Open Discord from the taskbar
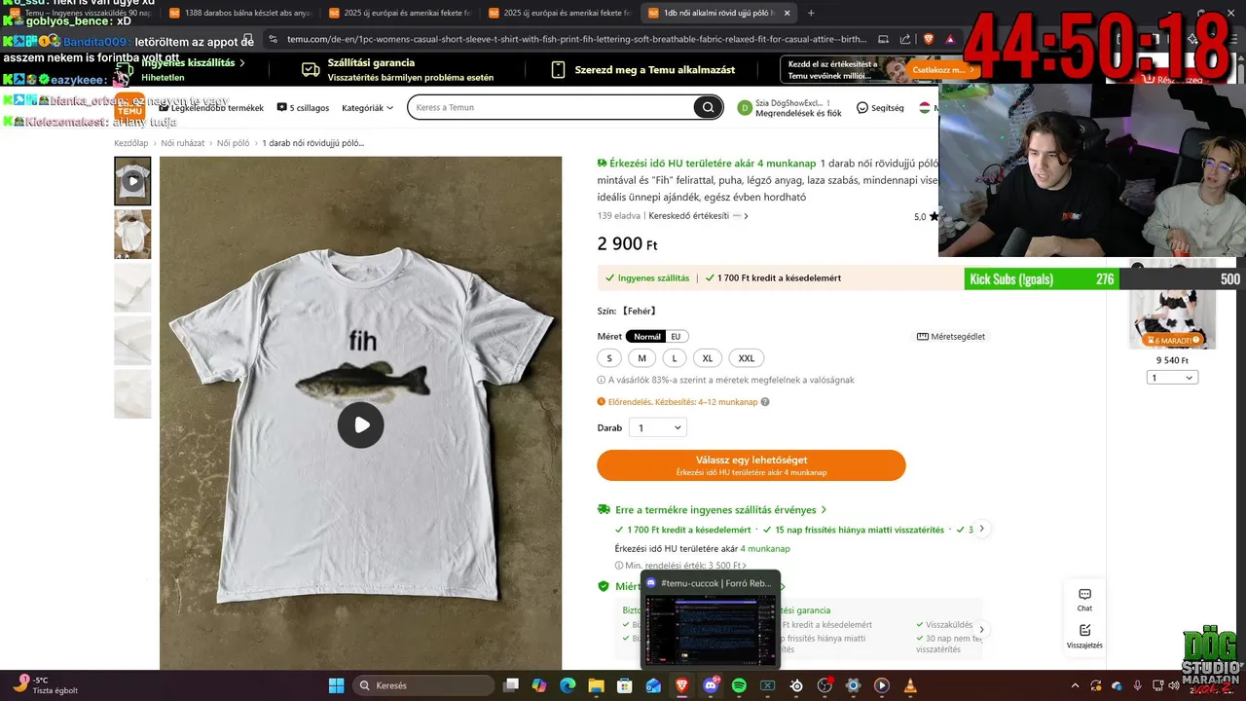 click(711, 685)
